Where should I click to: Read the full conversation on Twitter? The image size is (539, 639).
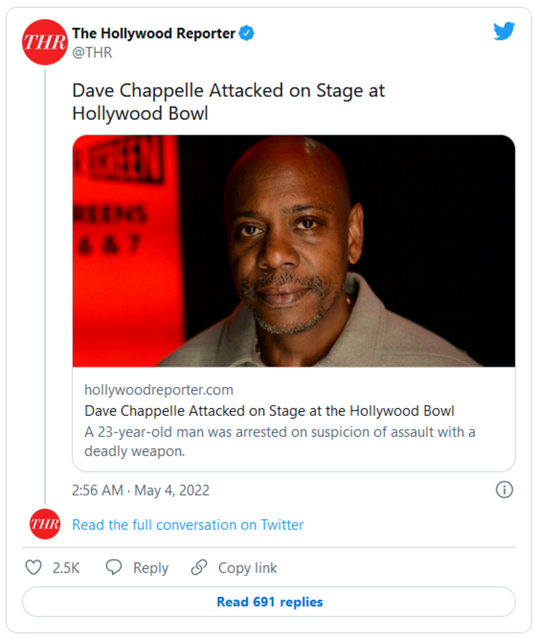(187, 525)
